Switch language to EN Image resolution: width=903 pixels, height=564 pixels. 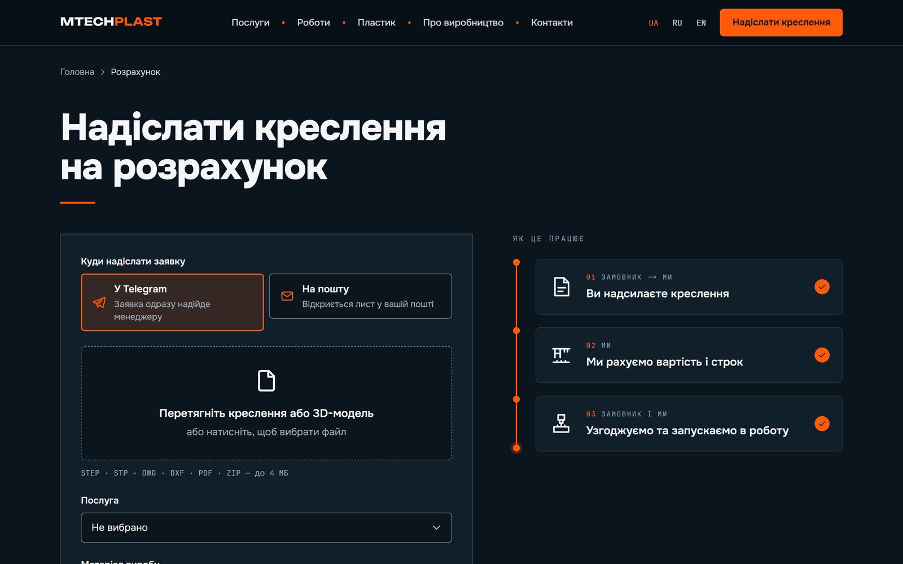tap(701, 23)
